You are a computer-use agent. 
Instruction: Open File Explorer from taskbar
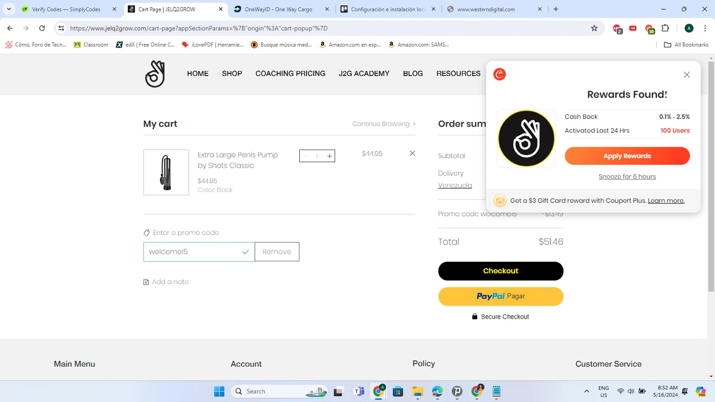coord(418,392)
